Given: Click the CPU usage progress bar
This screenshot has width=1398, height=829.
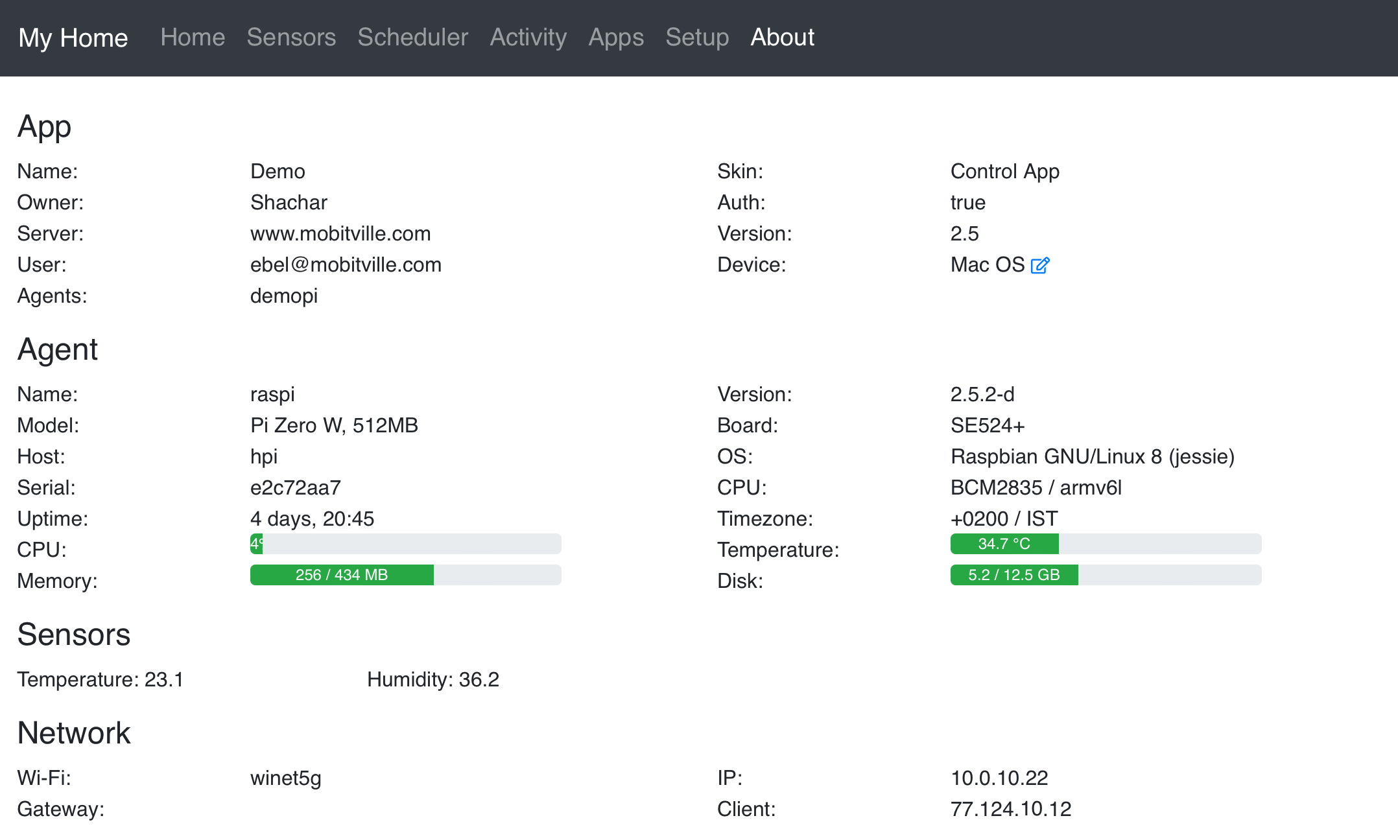Looking at the screenshot, I should (x=405, y=544).
